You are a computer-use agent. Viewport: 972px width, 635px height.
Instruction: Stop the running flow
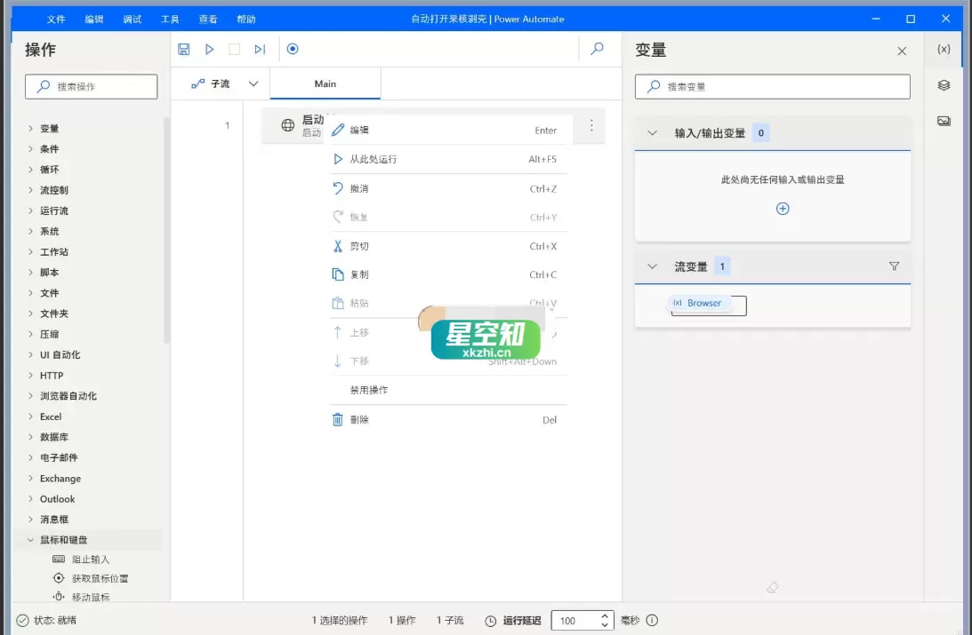tap(234, 49)
